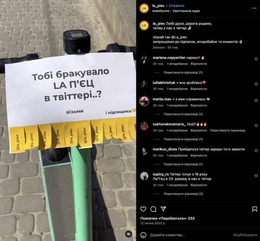
Task: Open emoji picker in comment field
Action: (143, 235)
